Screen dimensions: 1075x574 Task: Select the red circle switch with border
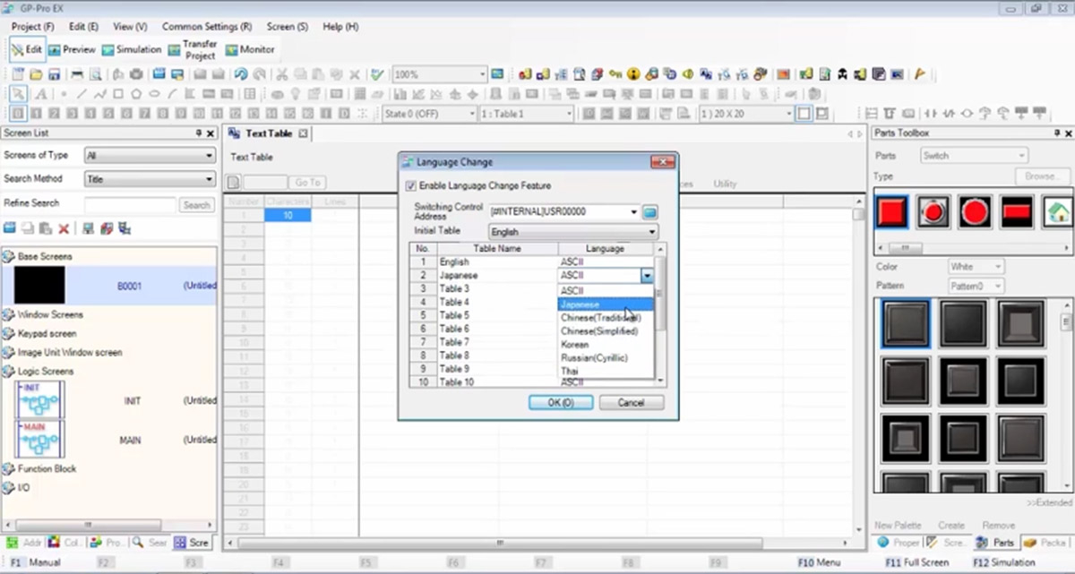933,212
